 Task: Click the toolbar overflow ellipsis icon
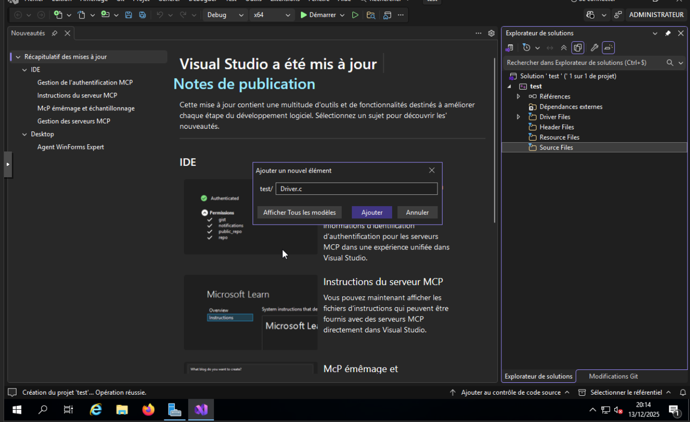[401, 15]
